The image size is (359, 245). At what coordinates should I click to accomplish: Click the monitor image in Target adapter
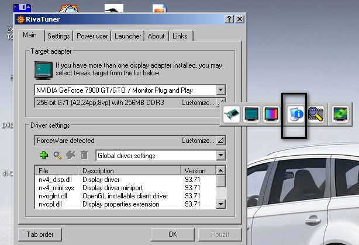43,71
